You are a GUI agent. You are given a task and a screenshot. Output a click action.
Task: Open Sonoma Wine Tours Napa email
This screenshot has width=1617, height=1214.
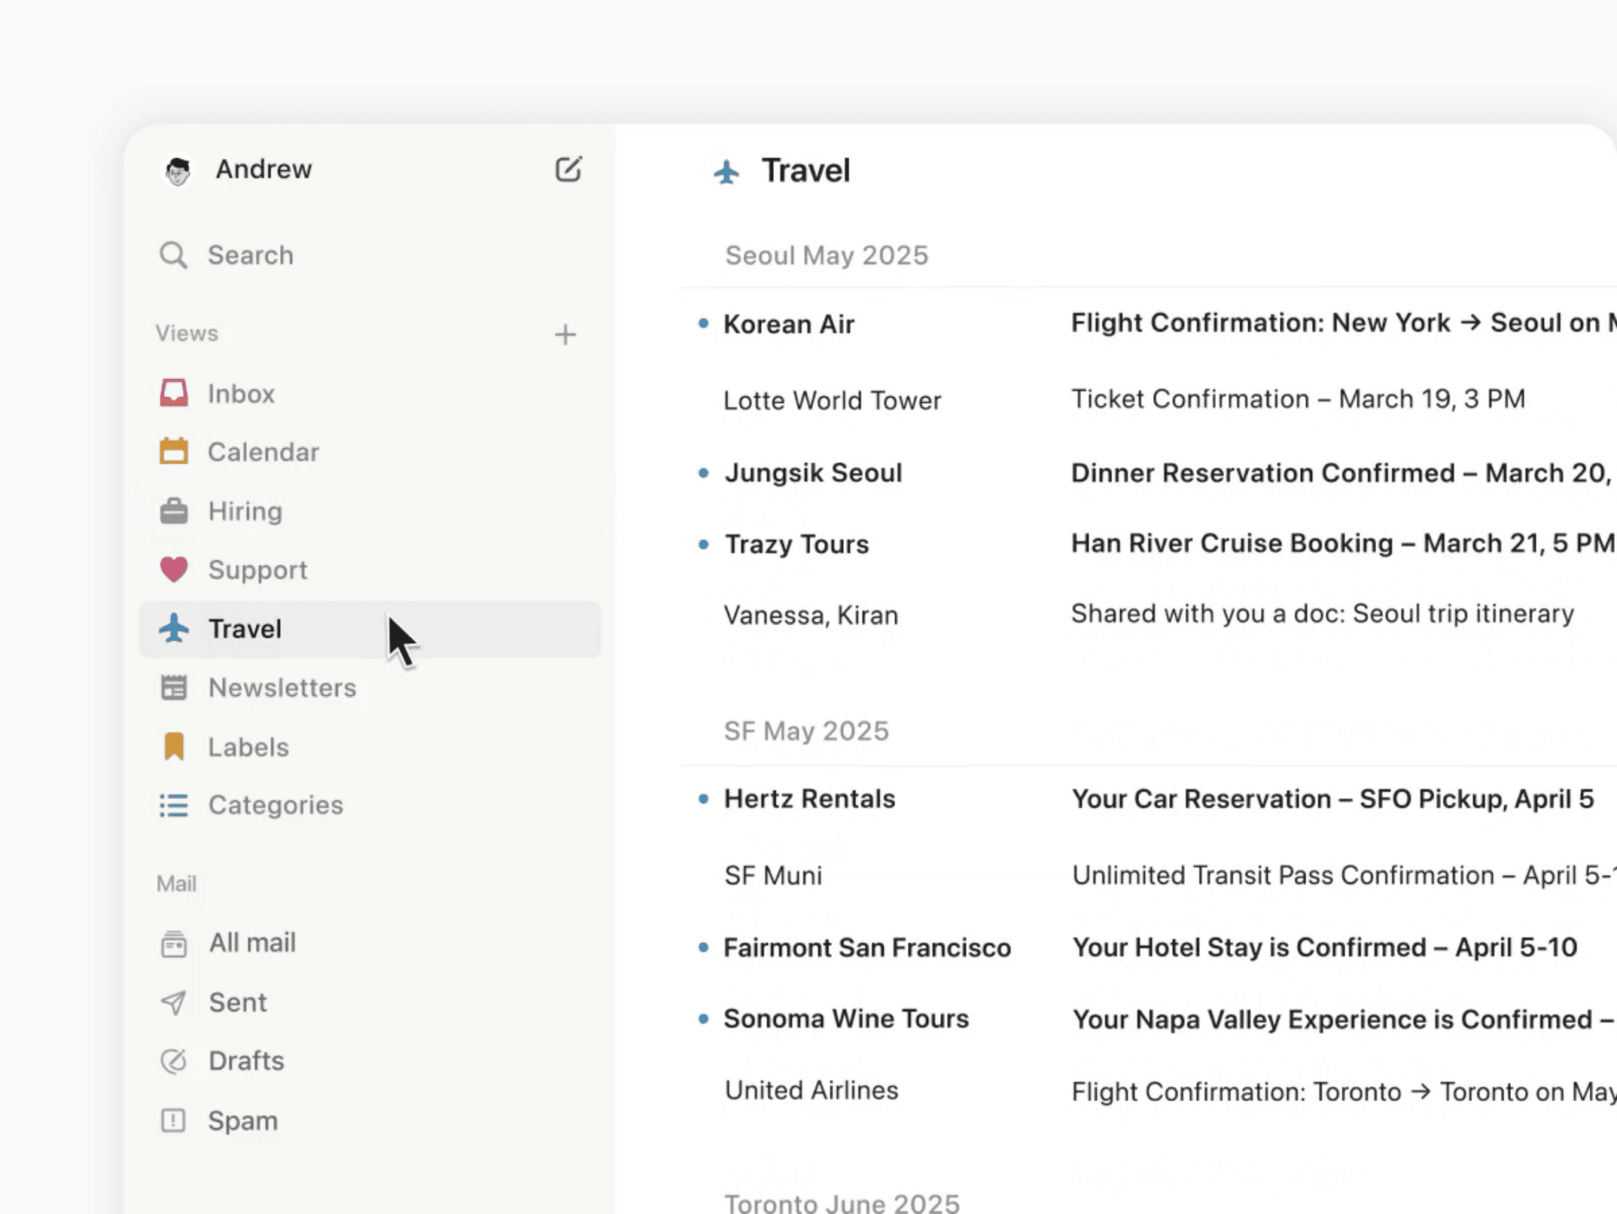tap(1148, 1019)
